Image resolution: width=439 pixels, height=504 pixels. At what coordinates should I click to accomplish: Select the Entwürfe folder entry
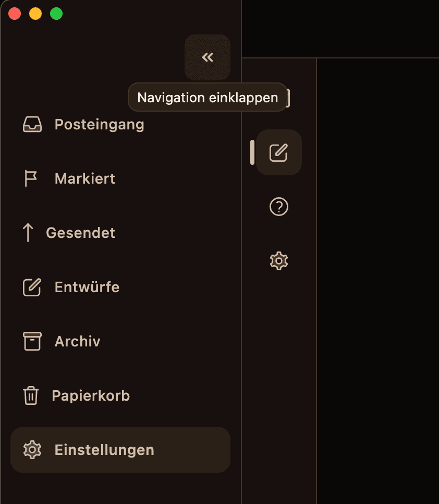[87, 287]
